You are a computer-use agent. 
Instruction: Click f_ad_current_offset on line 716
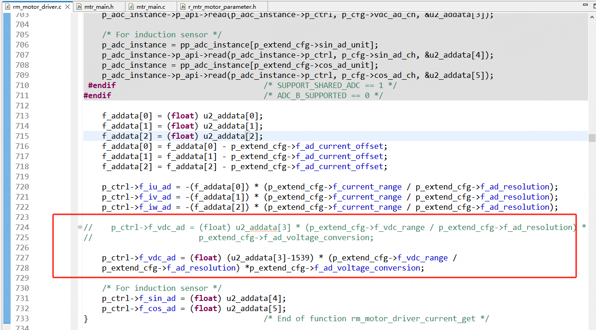pos(339,146)
